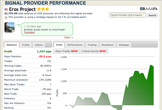Click the Open Trades NEW! button
This screenshot has height=110, width=162.
(67, 51)
